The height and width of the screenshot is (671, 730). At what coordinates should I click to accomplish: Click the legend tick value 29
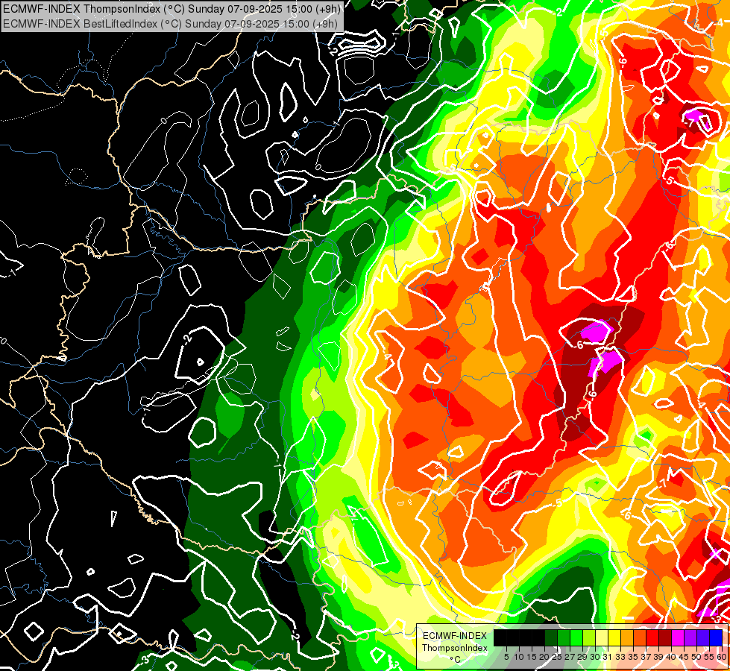(582, 657)
